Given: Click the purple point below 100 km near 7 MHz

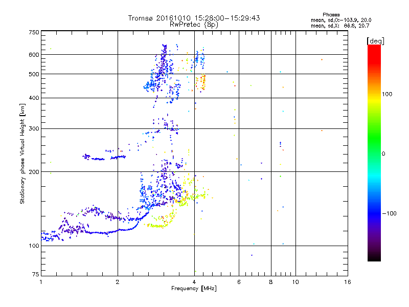Looking at the screenshot, I should pos(252,255).
